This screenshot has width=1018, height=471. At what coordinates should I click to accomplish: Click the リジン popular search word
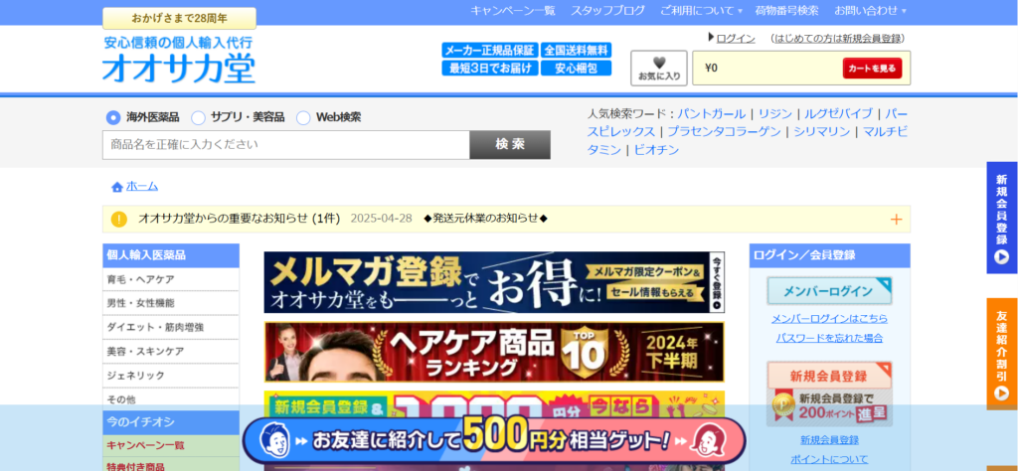point(775,114)
